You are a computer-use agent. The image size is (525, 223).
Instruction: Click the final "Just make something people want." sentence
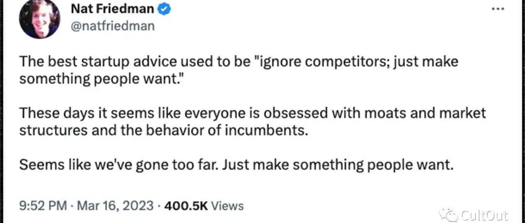pyautogui.click(x=338, y=165)
